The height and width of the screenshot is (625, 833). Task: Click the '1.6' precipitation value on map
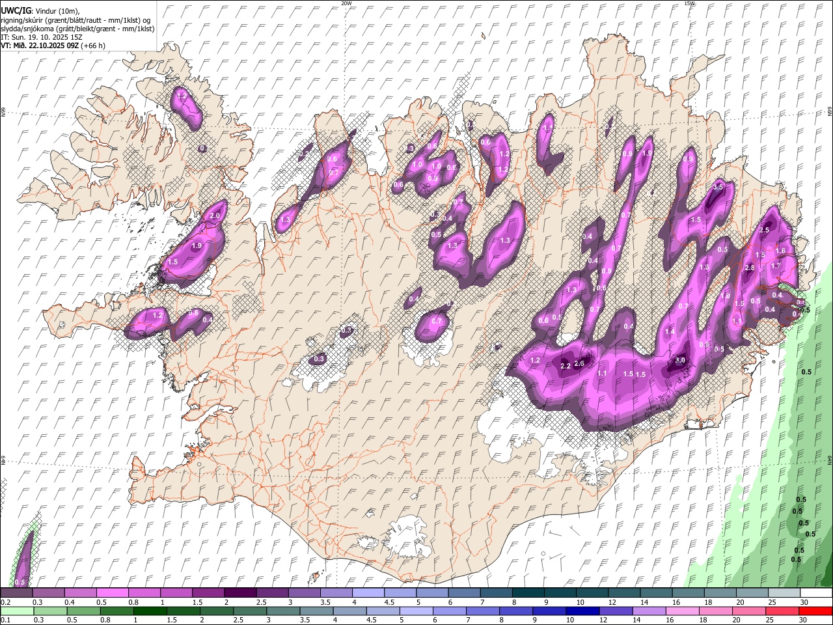pyautogui.click(x=781, y=251)
